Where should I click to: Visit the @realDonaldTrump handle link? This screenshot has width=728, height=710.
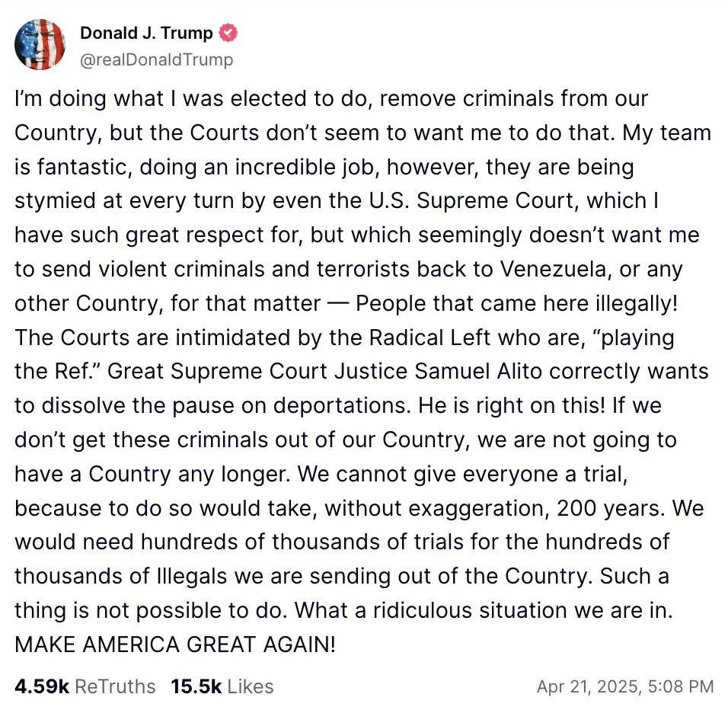click(156, 59)
